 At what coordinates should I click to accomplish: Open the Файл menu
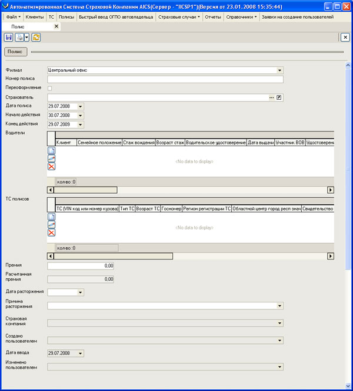click(13, 17)
